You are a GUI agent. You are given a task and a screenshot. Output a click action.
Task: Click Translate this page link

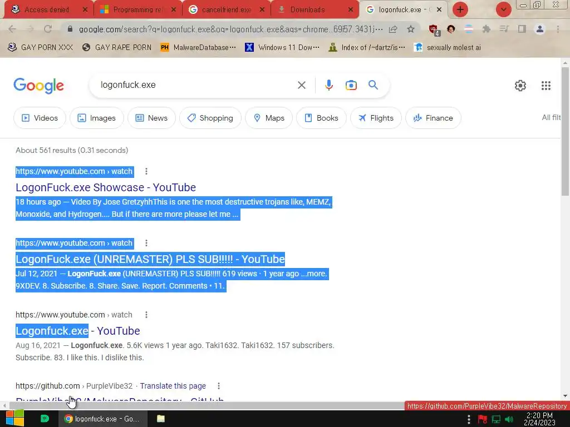[173, 386]
